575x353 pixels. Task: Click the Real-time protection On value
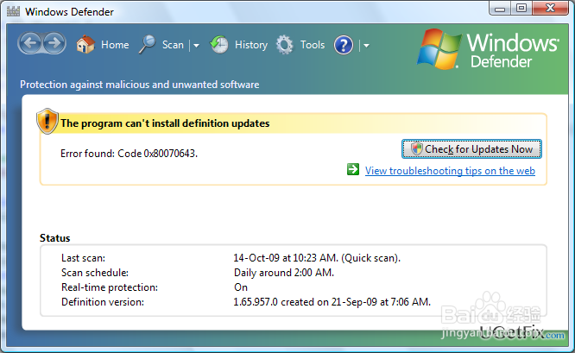[241, 287]
